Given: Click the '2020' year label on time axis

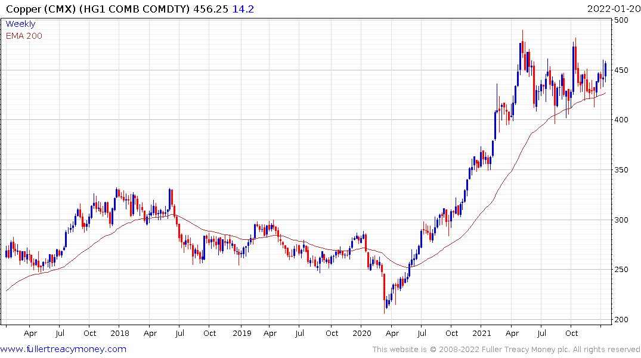Looking at the screenshot, I should [361, 334].
